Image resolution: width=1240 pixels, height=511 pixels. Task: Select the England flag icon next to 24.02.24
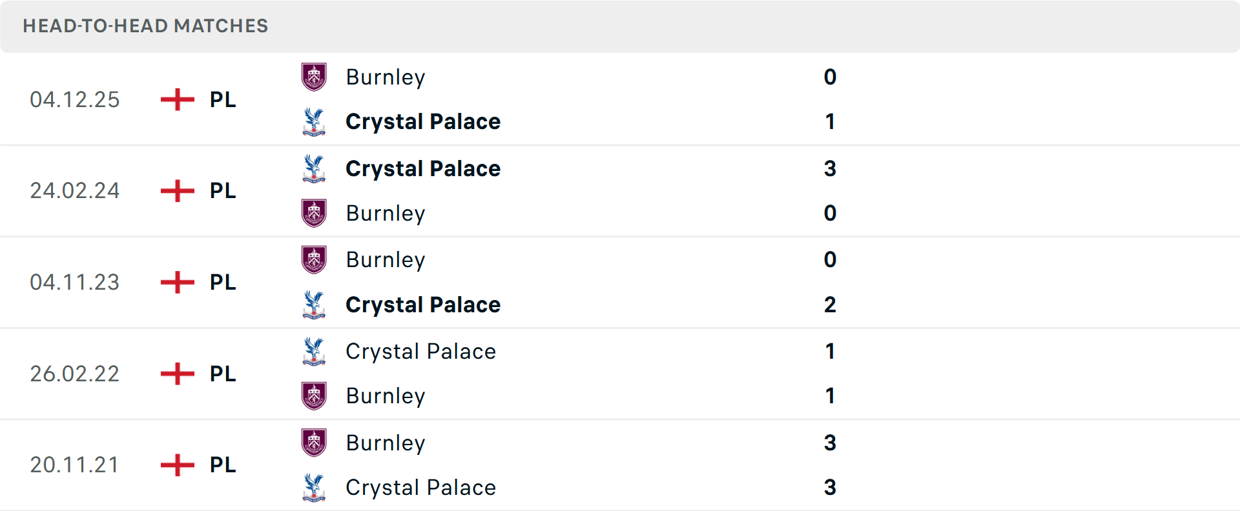click(x=176, y=190)
